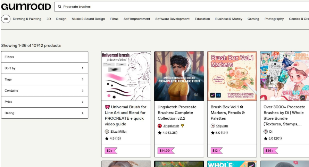This screenshot has width=309, height=167.
Task: Expand the Rating filter
Action: (x=45, y=113)
